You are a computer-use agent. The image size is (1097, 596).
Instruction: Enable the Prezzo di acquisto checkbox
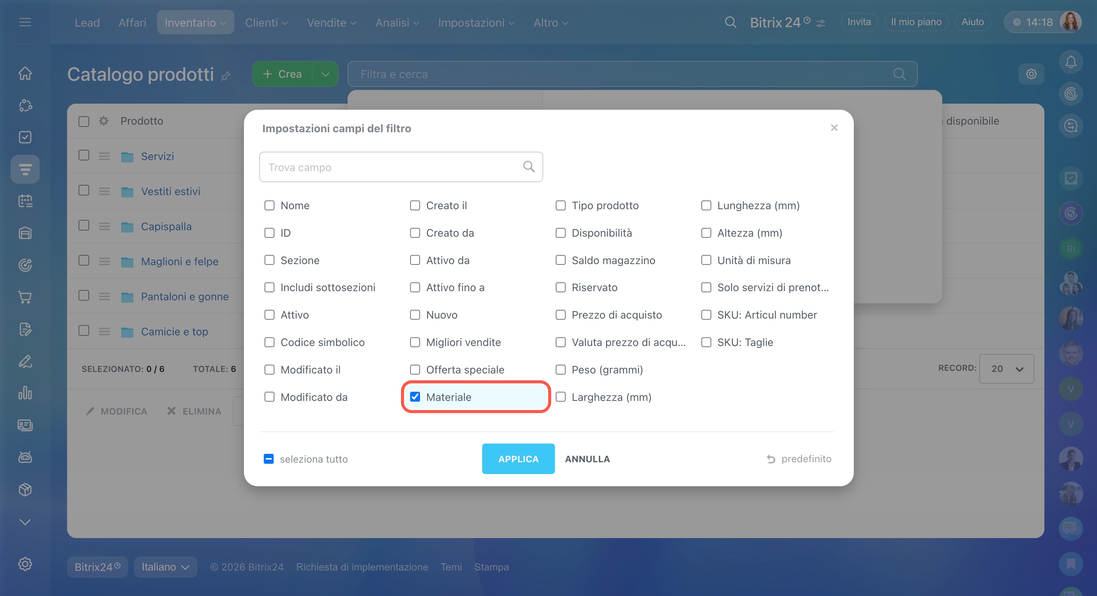(560, 315)
